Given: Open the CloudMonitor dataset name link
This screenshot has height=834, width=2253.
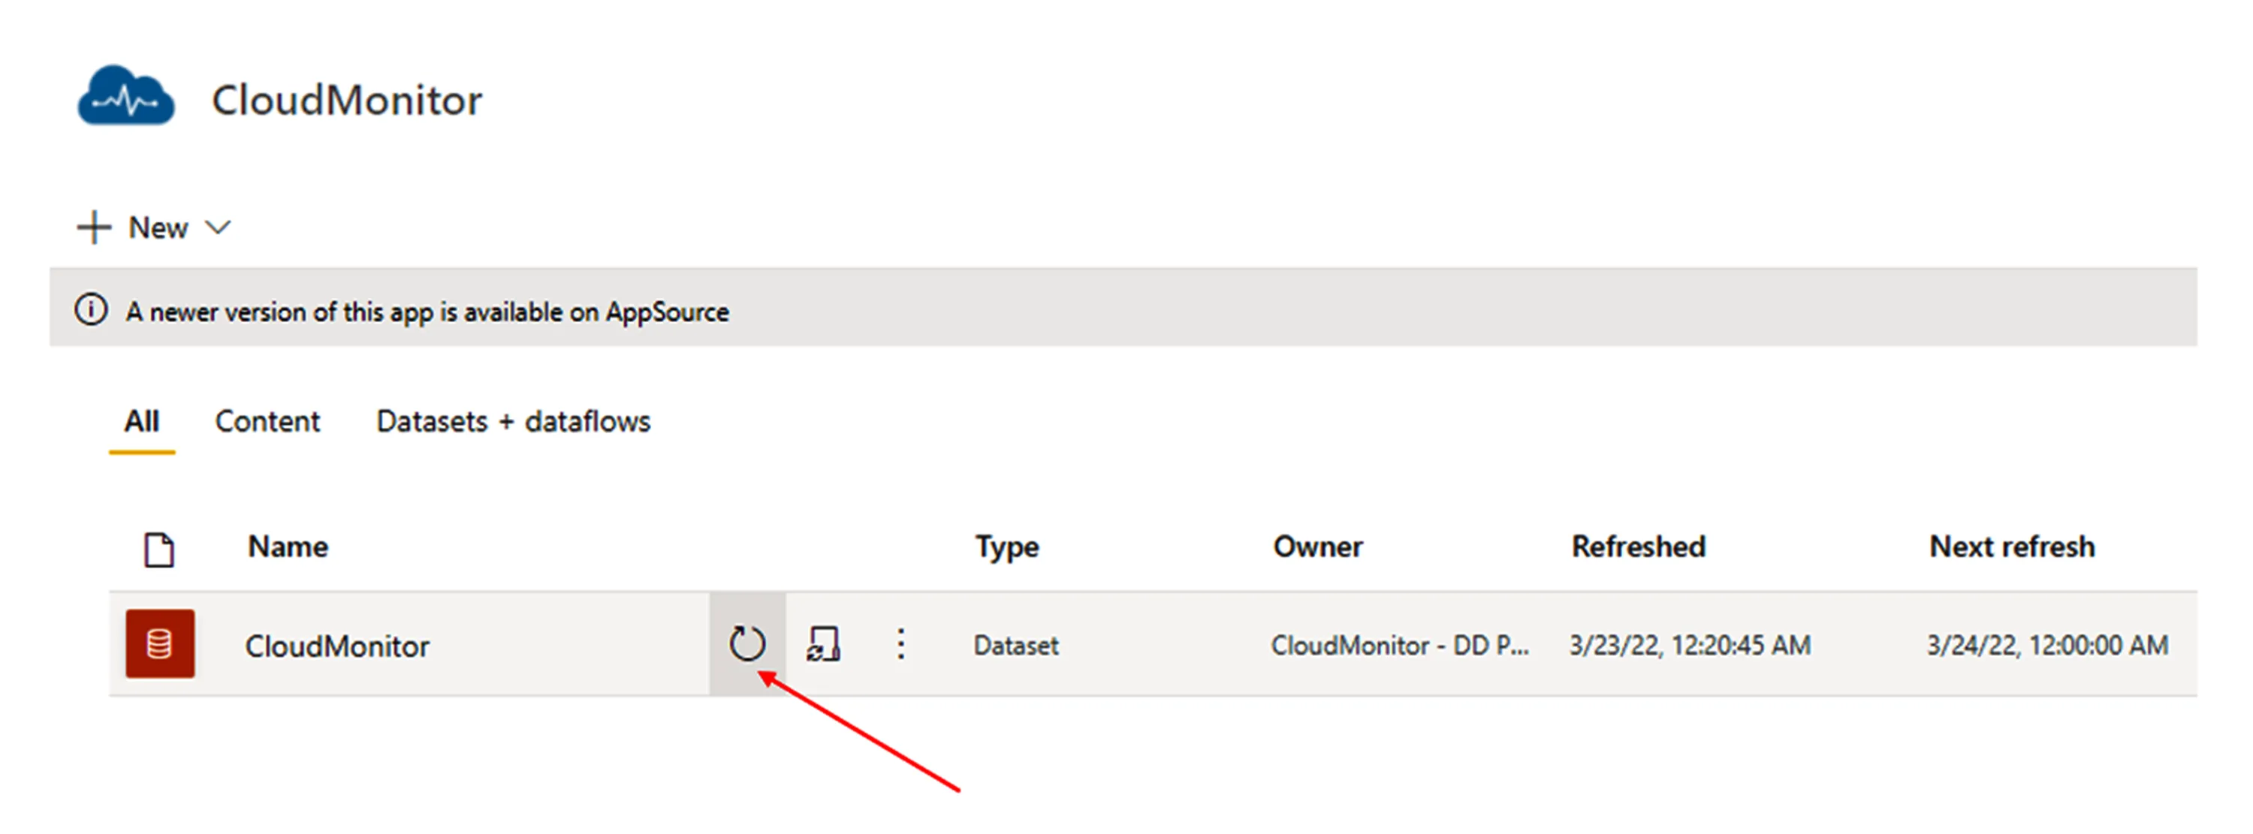Looking at the screenshot, I should [338, 646].
